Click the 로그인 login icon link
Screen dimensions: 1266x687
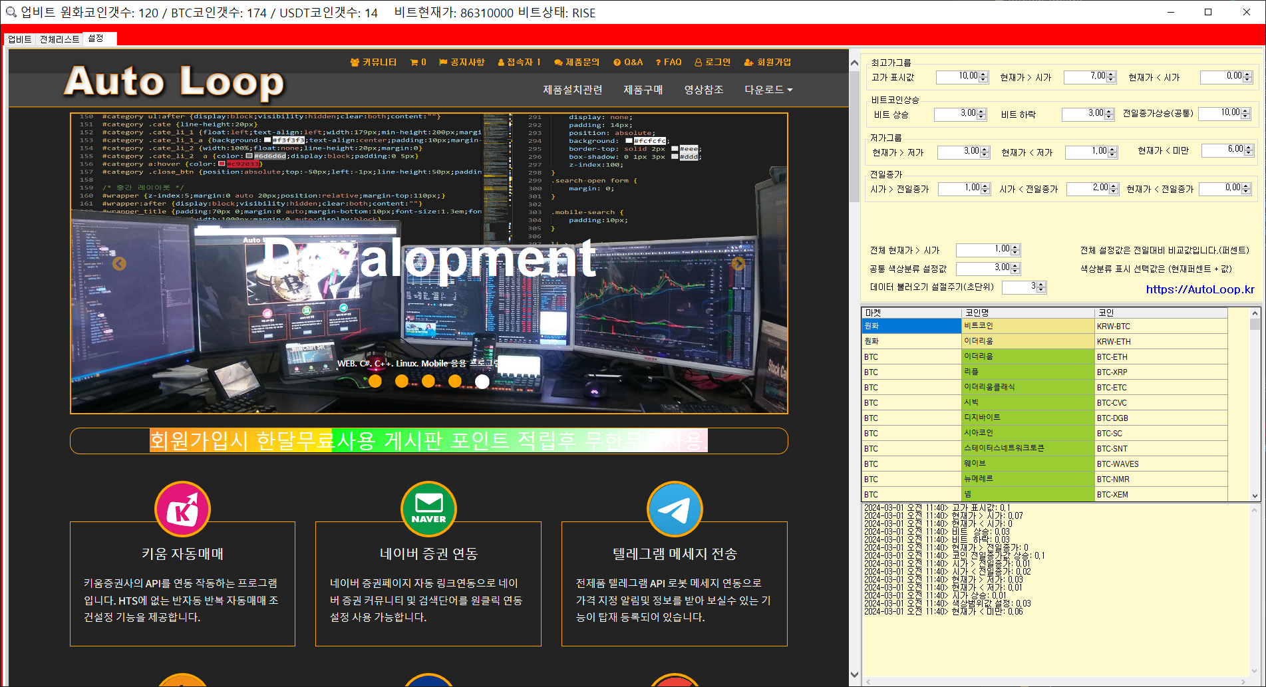(x=712, y=62)
